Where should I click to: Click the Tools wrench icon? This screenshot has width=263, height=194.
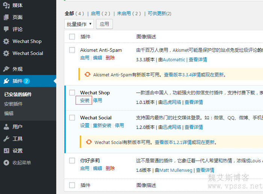pyautogui.click(x=6, y=139)
